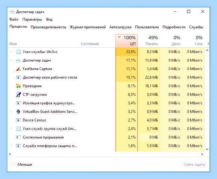Sort by the 0% Диск column header
The width and height of the screenshot is (217, 179).
click(x=171, y=41)
